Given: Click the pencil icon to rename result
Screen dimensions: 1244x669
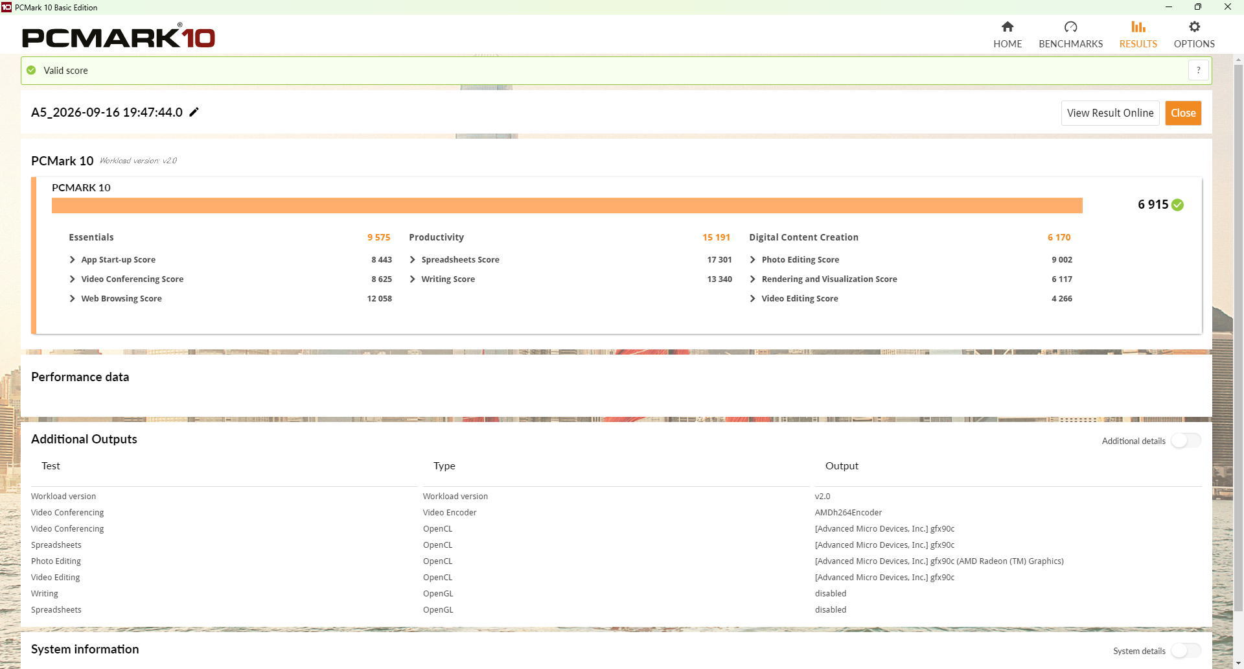Looking at the screenshot, I should 194,112.
